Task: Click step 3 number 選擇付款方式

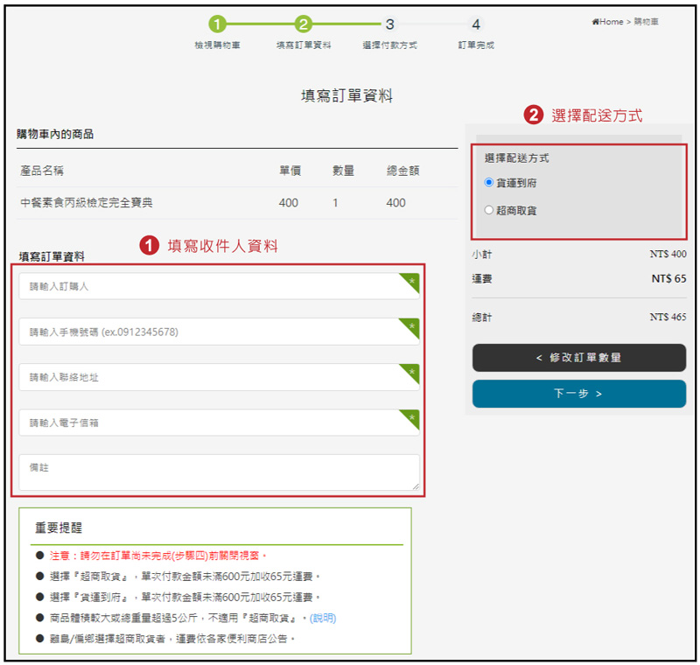Action: [x=389, y=24]
